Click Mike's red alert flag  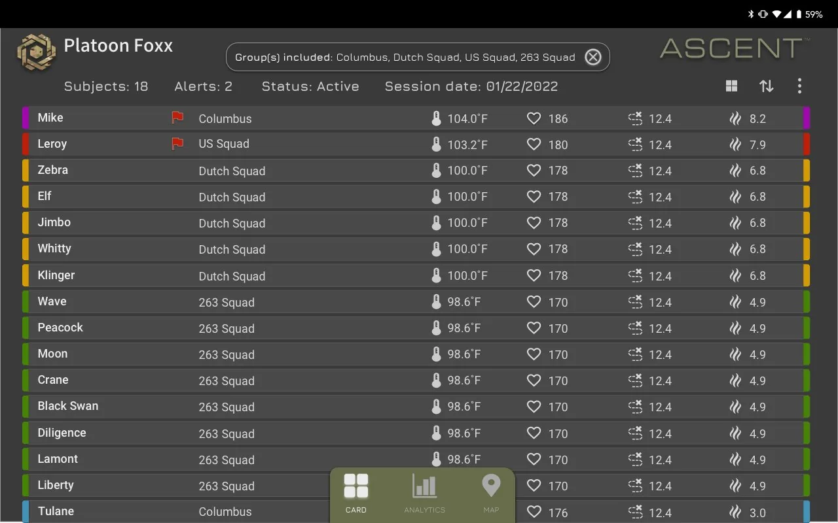pos(177,118)
